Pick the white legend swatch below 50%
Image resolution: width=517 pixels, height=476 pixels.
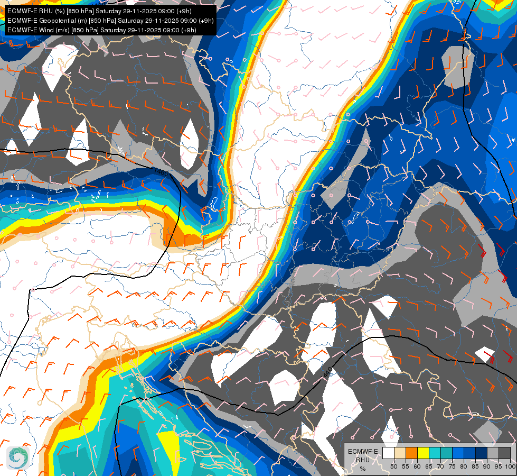(388, 453)
